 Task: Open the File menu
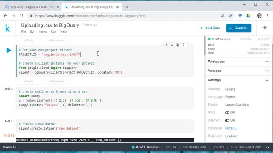(23, 32)
